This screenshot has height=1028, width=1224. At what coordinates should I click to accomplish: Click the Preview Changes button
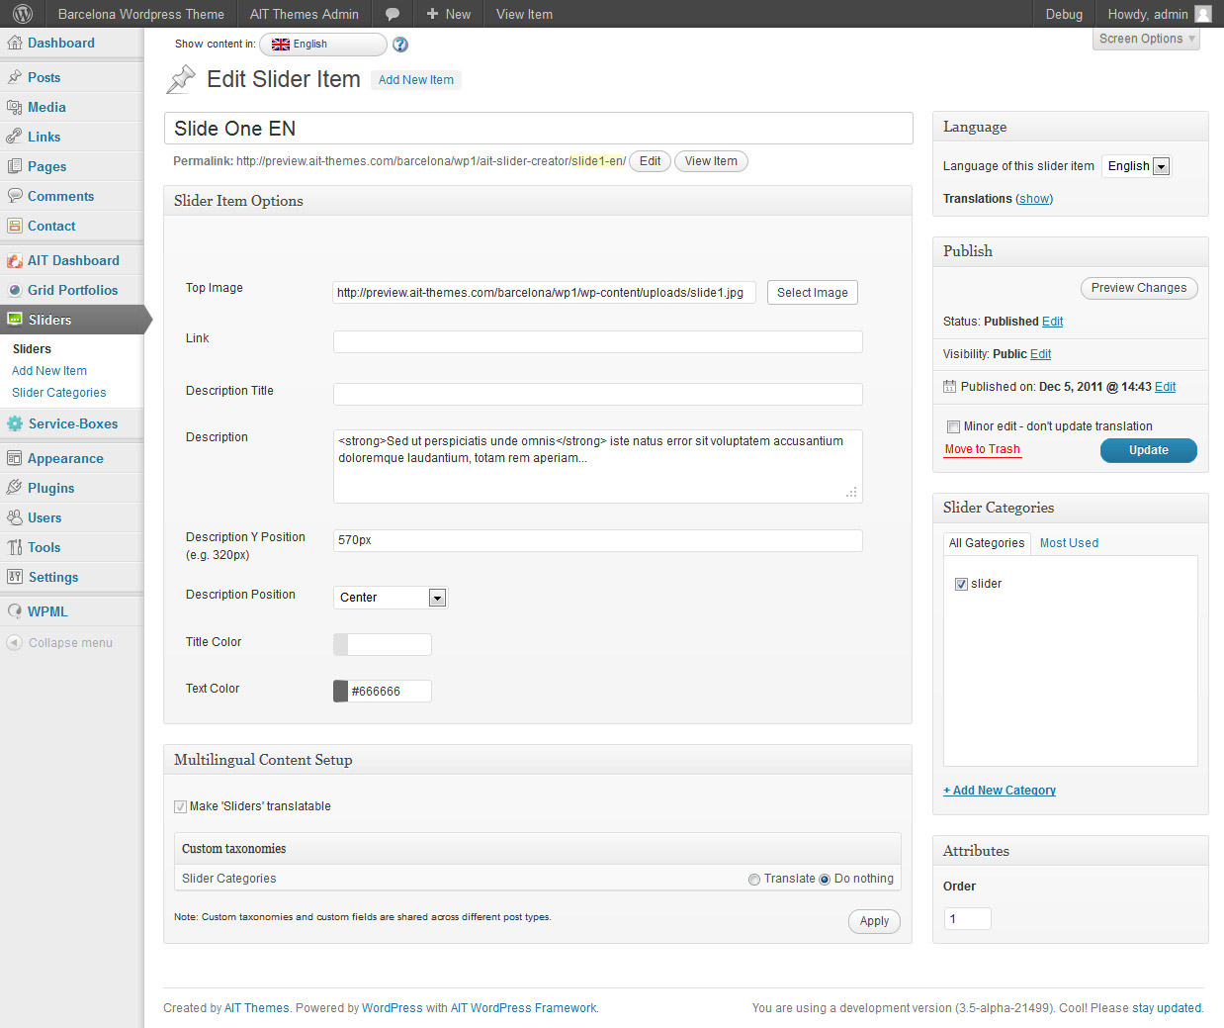coord(1139,288)
